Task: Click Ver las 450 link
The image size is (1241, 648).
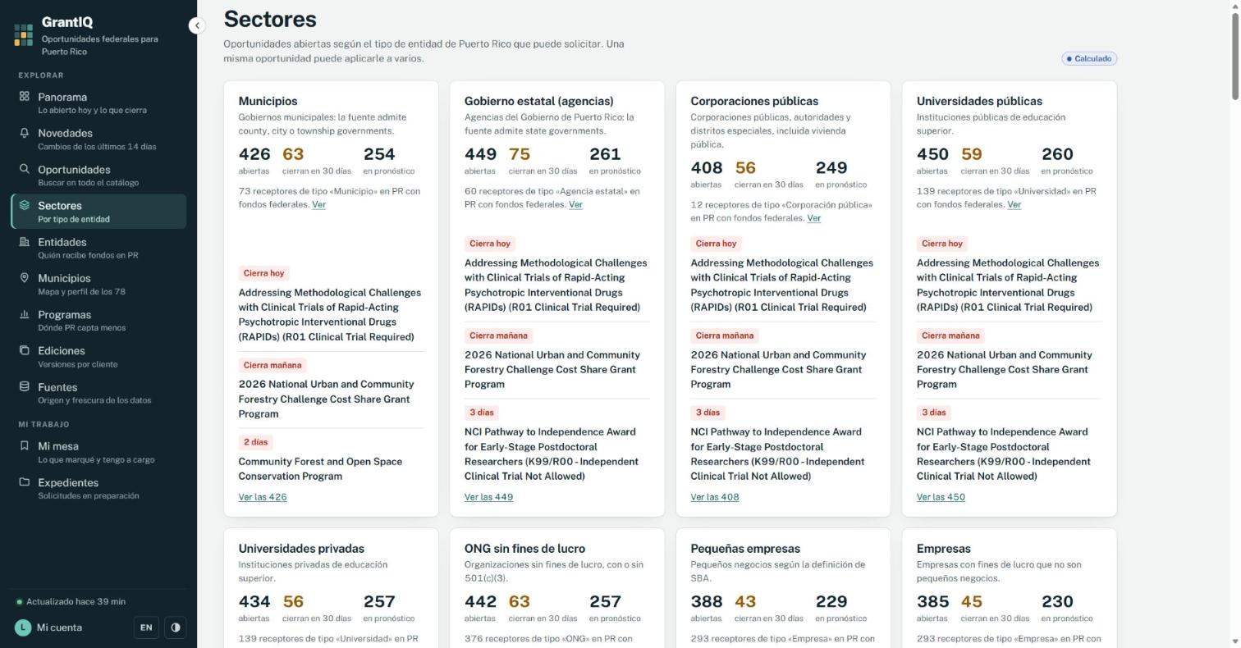Action: click(x=941, y=497)
